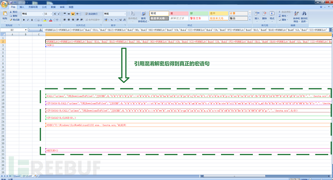Switch to the 页面布局 tab
Image resolution: width=333 pixels, height=180 pixels.
click(33, 7)
